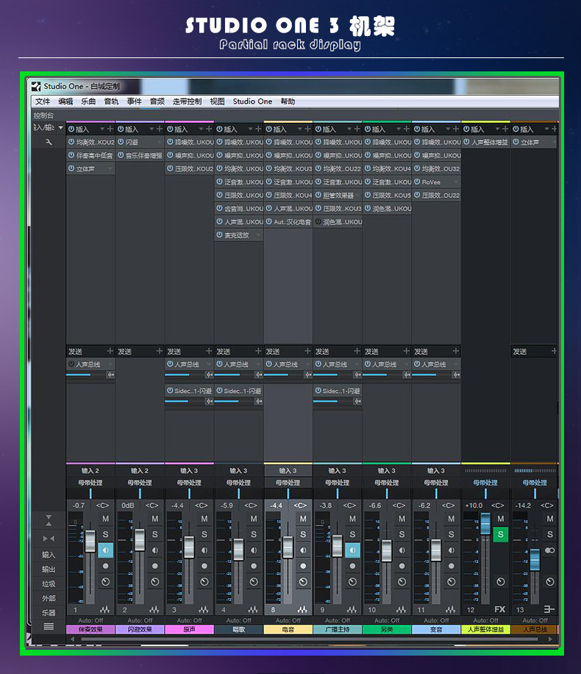Click the narrow/wide console toggle arrows icon

[49, 539]
